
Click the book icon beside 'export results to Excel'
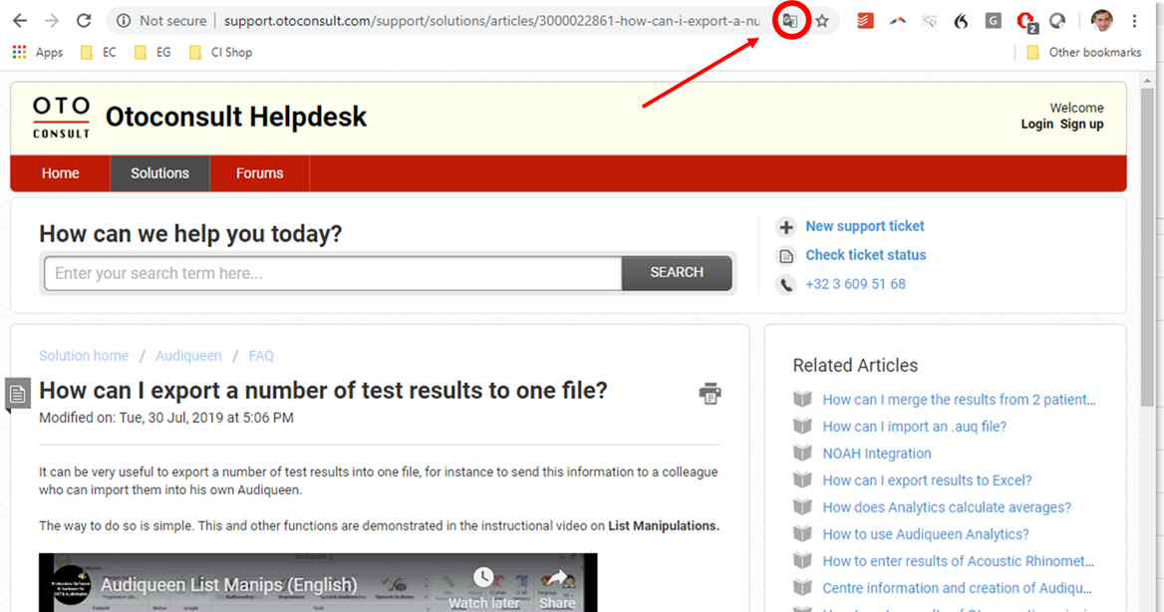pos(802,479)
